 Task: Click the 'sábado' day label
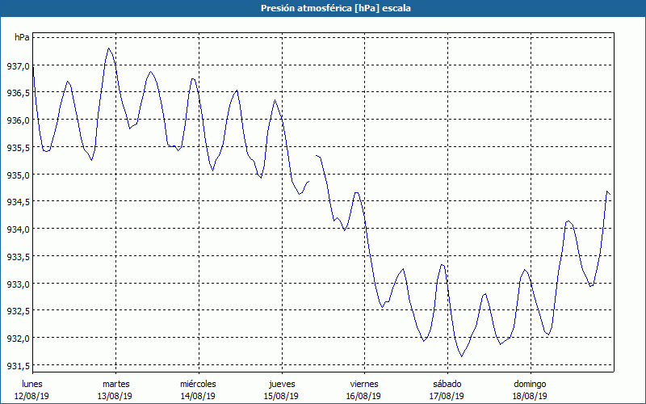(447, 384)
